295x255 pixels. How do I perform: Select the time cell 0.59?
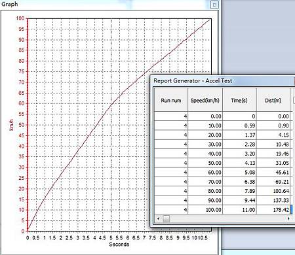239,126
